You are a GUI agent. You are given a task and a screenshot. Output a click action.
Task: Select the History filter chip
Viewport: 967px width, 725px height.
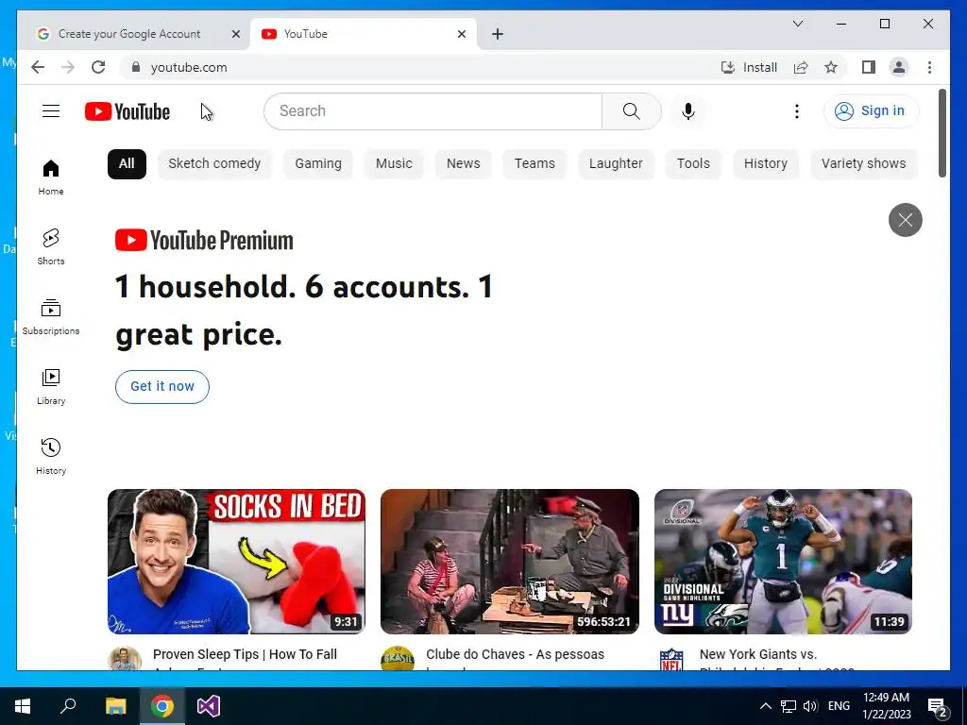[x=765, y=163]
